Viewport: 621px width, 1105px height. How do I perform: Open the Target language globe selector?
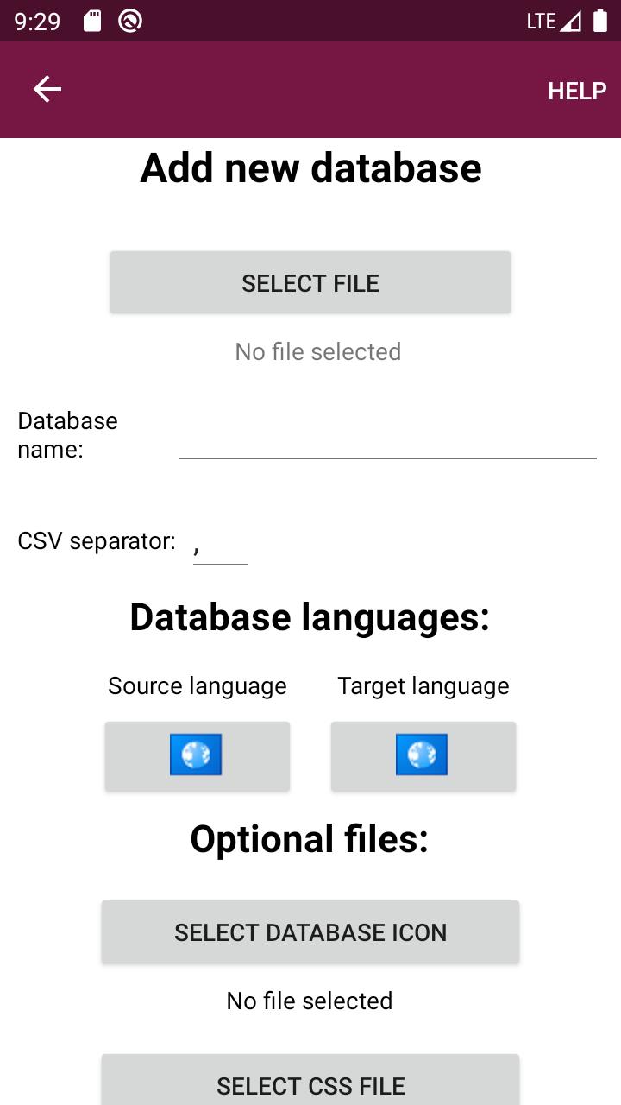(423, 755)
